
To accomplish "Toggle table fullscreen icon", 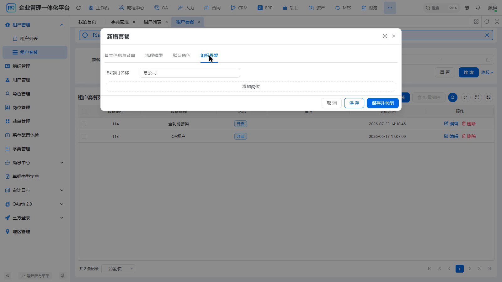I will click(x=477, y=97).
